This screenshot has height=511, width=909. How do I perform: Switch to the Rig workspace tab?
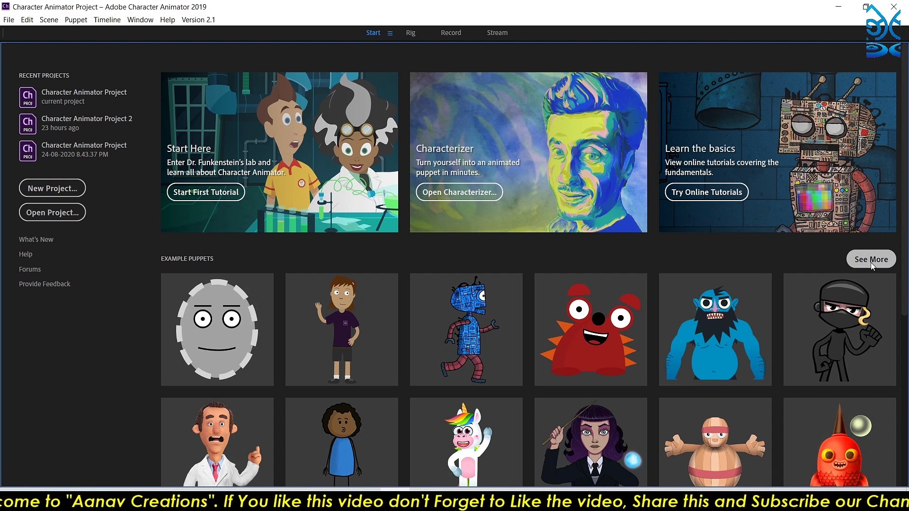410,33
